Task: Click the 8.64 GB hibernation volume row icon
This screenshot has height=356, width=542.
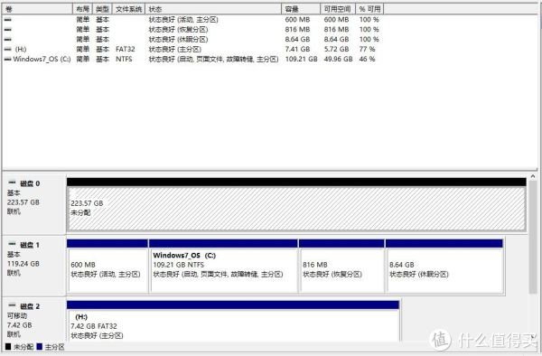Action: click(7, 40)
